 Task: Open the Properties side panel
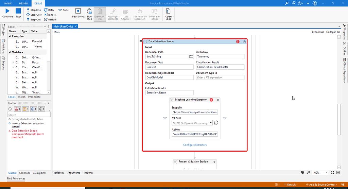345,32
